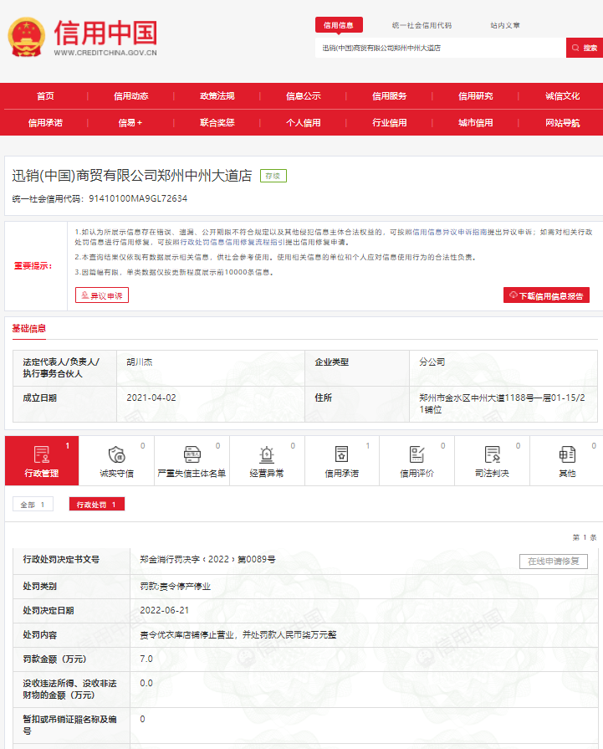Open the 联合奖惩 menu item

[217, 123]
